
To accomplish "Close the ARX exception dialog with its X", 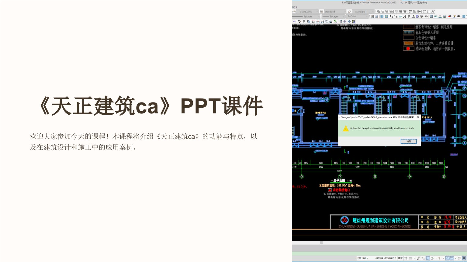I will click(418, 117).
